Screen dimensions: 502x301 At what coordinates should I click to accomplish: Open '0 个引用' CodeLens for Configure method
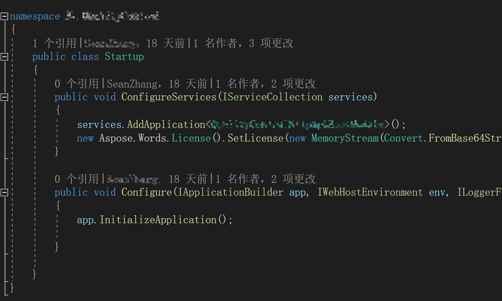[x=77, y=178]
